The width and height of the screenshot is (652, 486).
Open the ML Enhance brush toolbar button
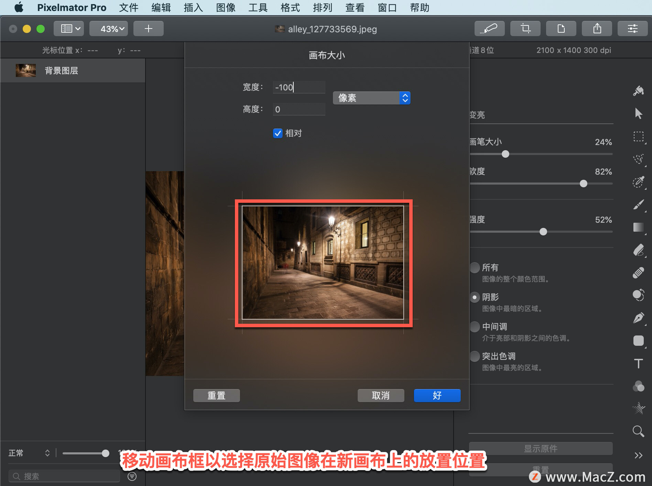point(489,29)
